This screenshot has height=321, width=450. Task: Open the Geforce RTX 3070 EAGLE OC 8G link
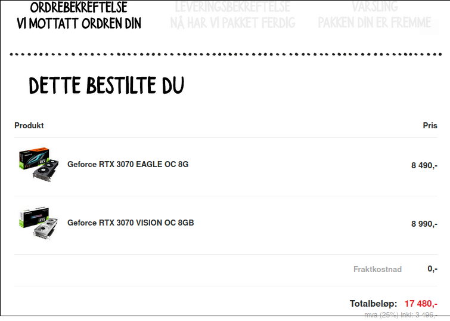[128, 164]
